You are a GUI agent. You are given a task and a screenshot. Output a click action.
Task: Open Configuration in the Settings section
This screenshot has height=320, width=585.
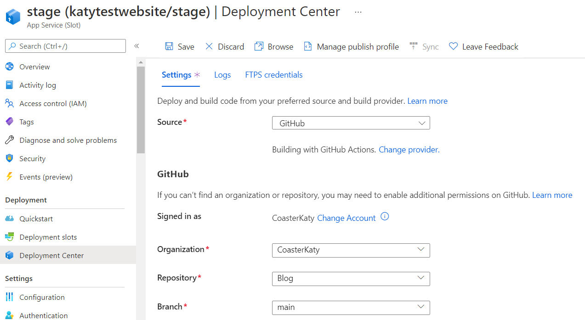coord(42,297)
